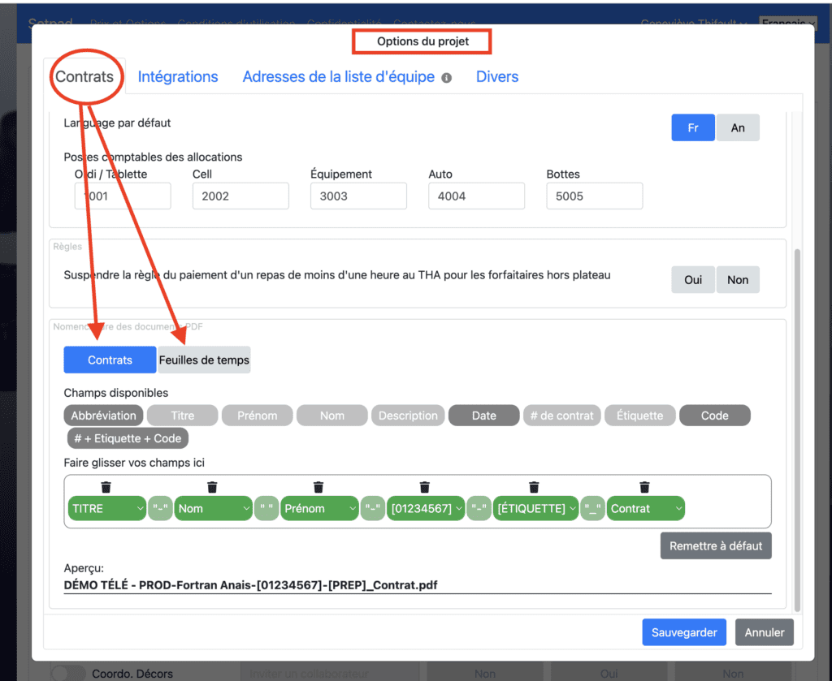This screenshot has height=681, width=832.
Task: Click trash icon above [ÉTIQUETTE] field
Action: point(534,487)
